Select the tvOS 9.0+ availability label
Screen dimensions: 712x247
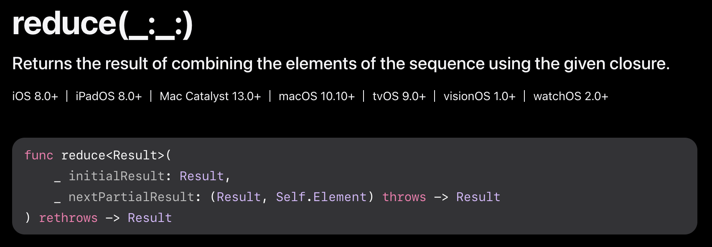pos(399,96)
